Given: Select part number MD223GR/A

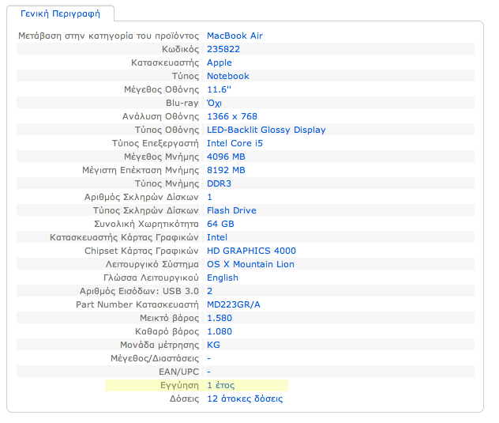Looking at the screenshot, I should click(234, 304).
